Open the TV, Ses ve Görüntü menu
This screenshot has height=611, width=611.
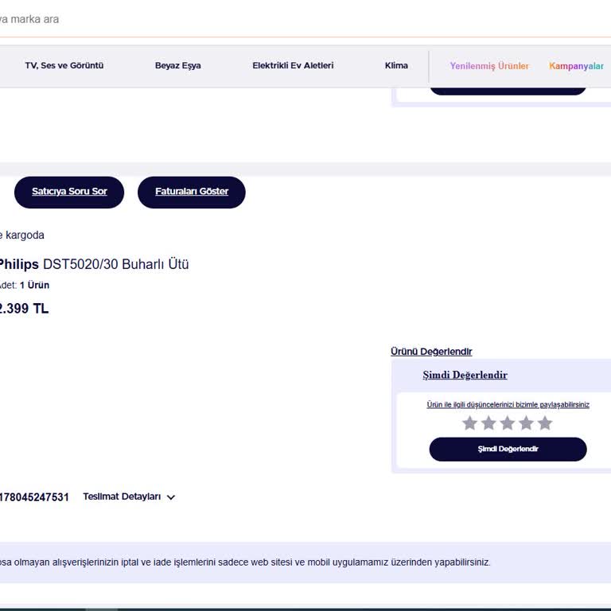coord(64,65)
